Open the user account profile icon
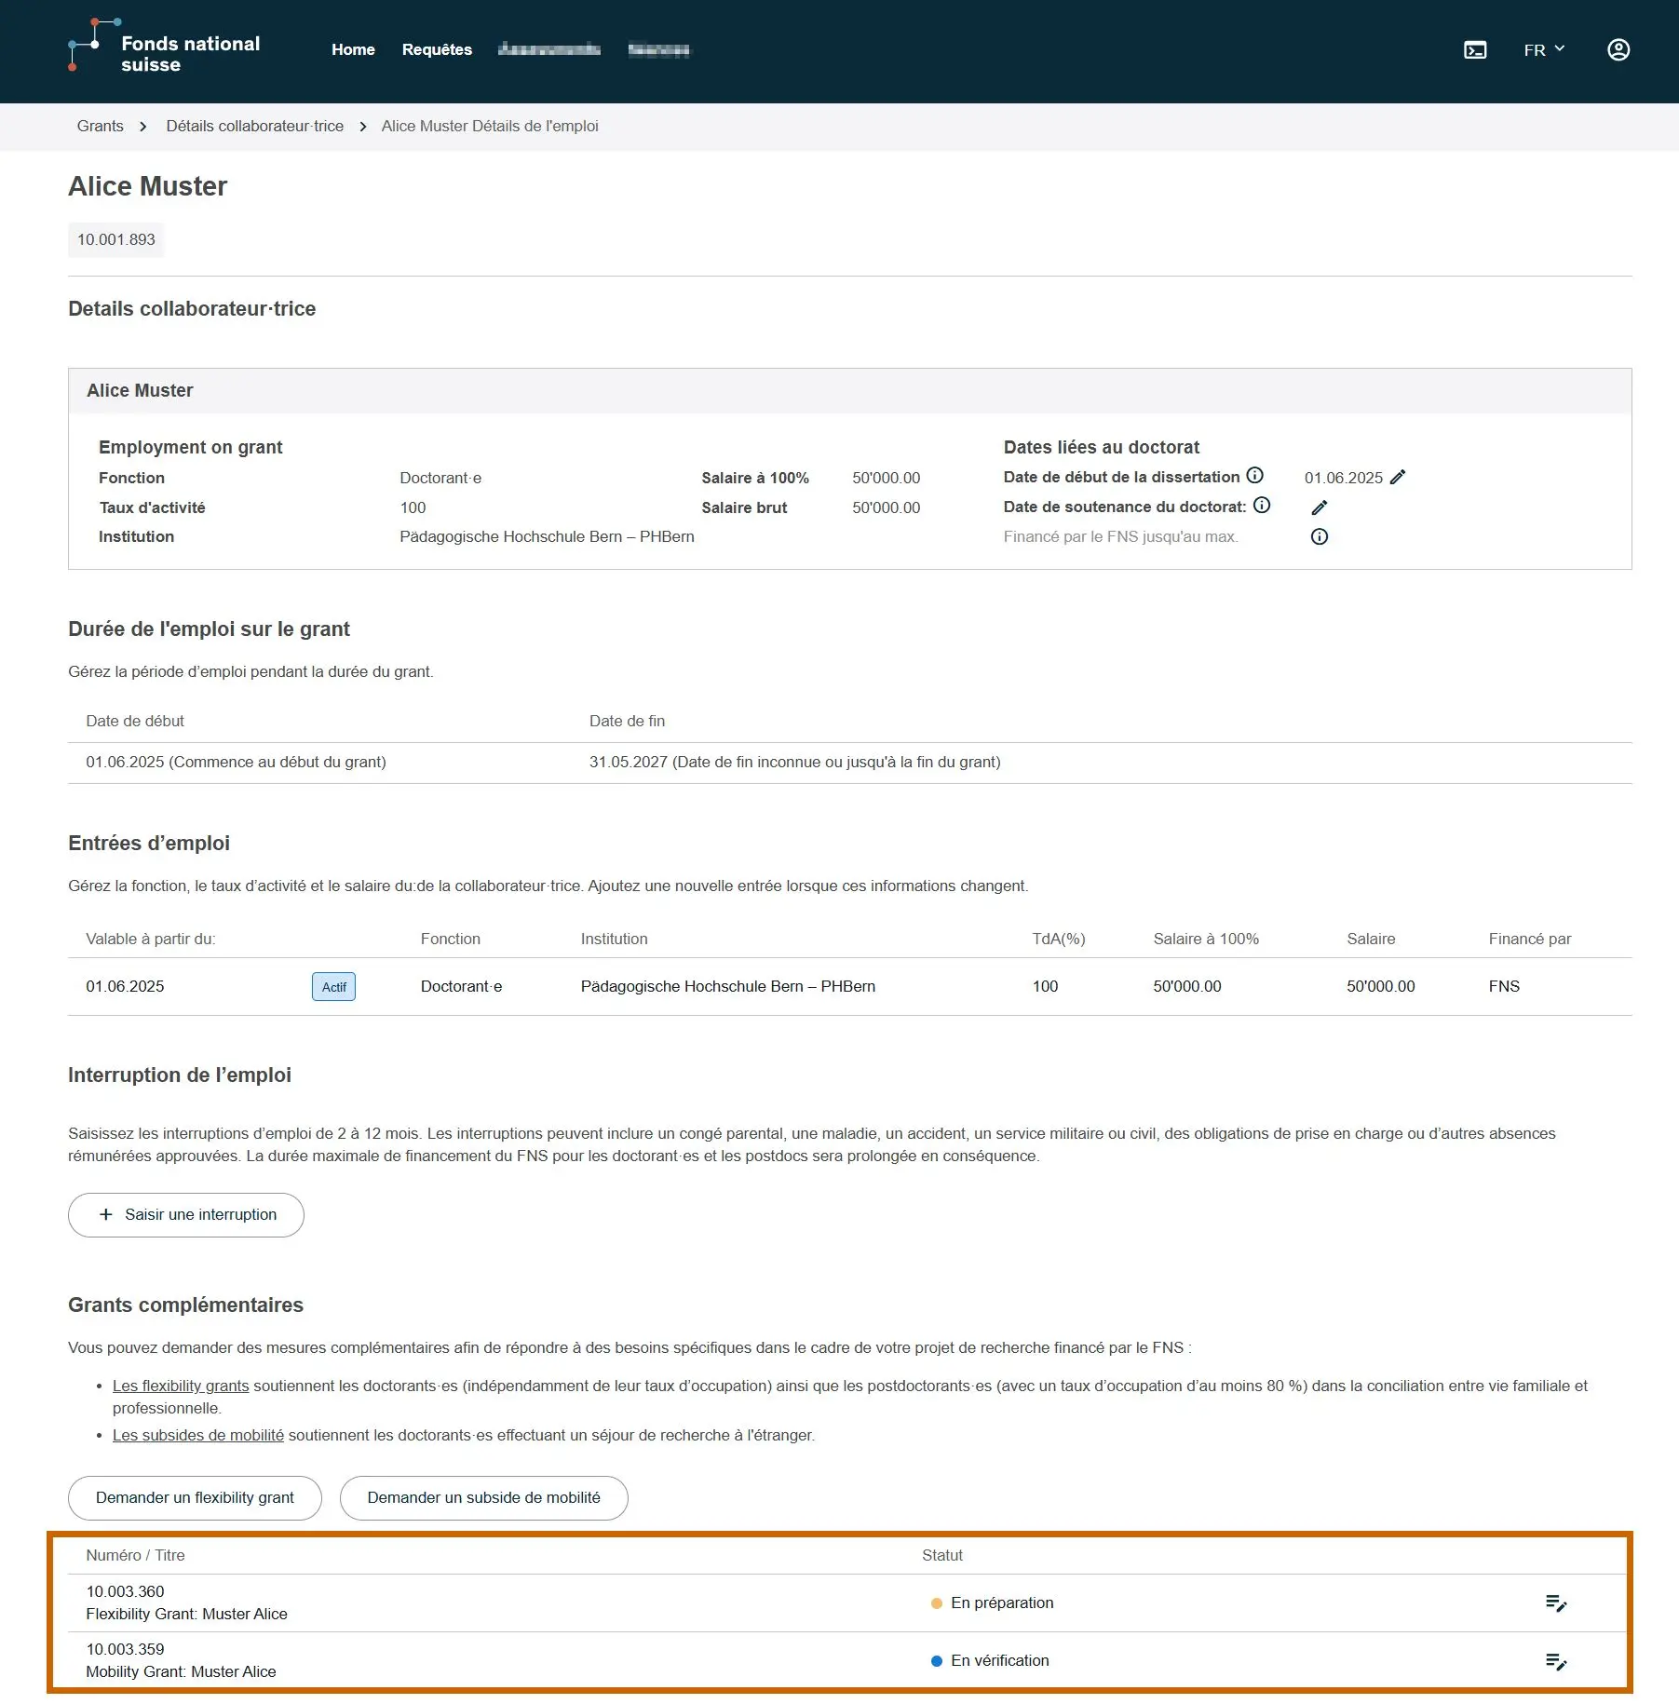The image size is (1679, 1704). [x=1618, y=50]
